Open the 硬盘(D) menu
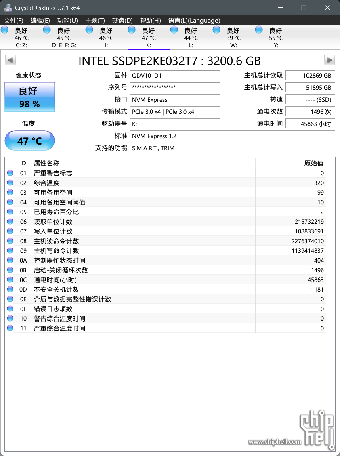This screenshot has height=456, width=340. [x=122, y=21]
